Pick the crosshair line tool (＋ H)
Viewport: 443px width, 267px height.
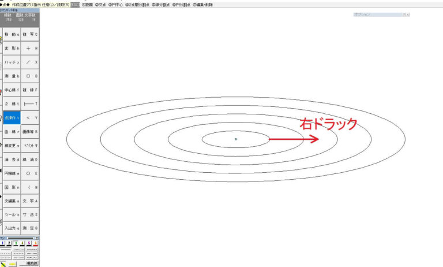tap(30, 49)
